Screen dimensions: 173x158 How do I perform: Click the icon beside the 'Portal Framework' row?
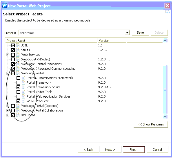click(x=23, y=82)
